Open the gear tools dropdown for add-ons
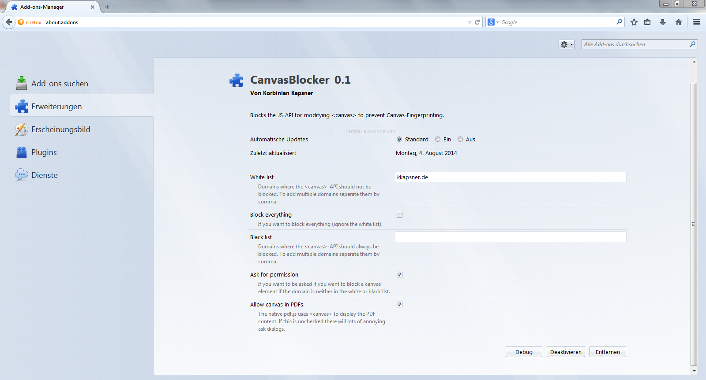706x380 pixels. [x=567, y=44]
